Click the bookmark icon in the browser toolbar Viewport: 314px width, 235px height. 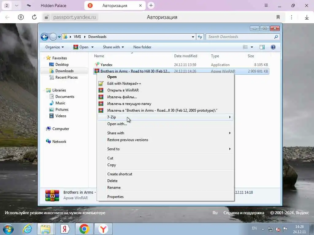tap(278, 17)
